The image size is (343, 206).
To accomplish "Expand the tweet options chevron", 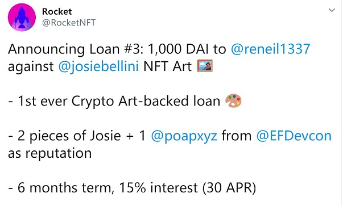I will click(332, 10).
